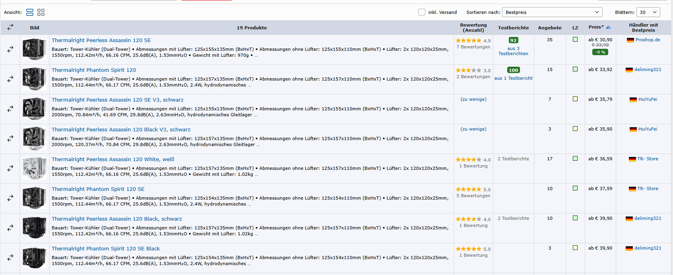Click (zu wenige) for Peerless Assassin 120 SE V3
Viewport: 673px width, 275px height.
click(x=473, y=99)
